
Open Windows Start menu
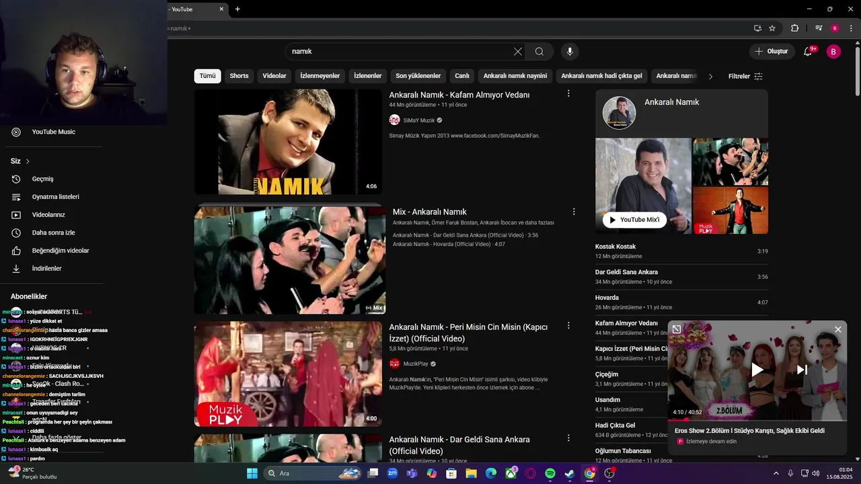(252, 473)
